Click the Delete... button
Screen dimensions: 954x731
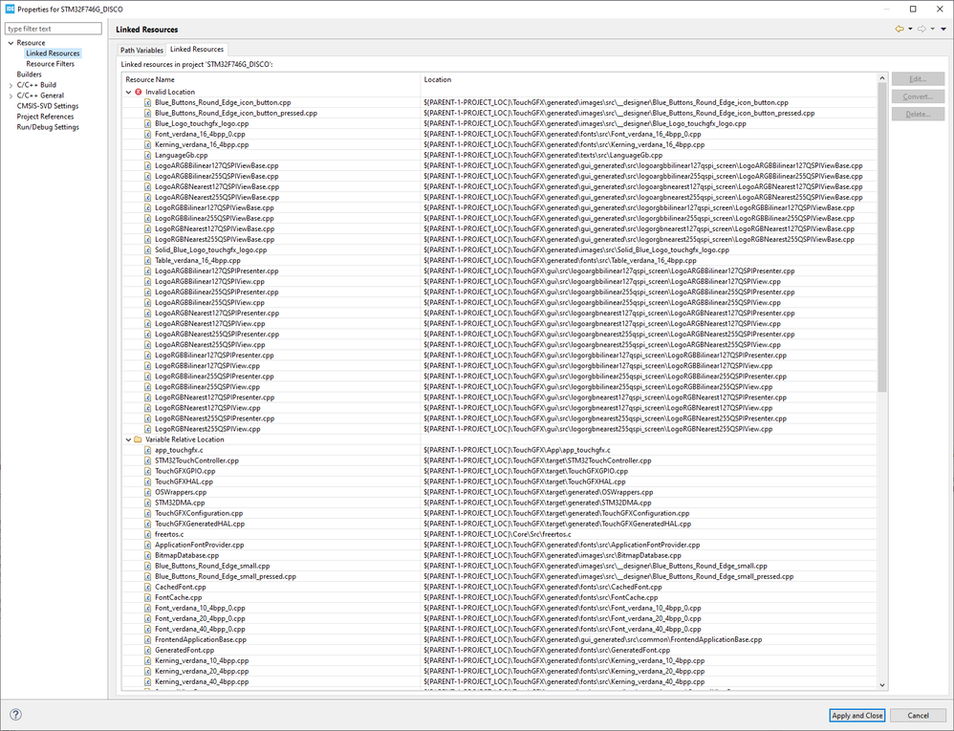click(x=918, y=115)
